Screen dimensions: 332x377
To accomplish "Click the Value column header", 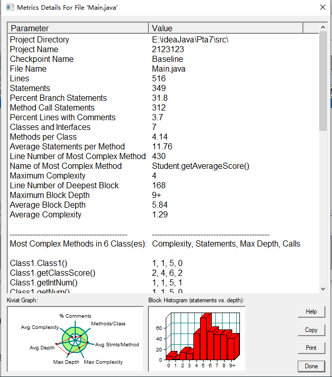I will 226,28.
